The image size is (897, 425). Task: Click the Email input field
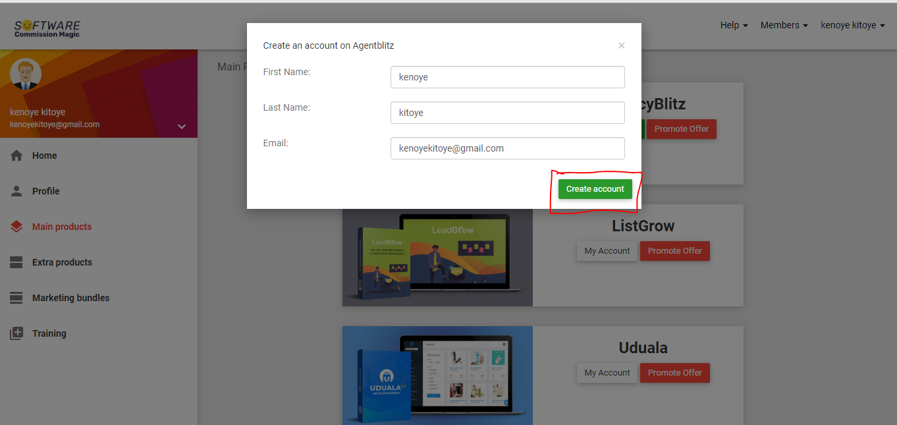click(508, 148)
